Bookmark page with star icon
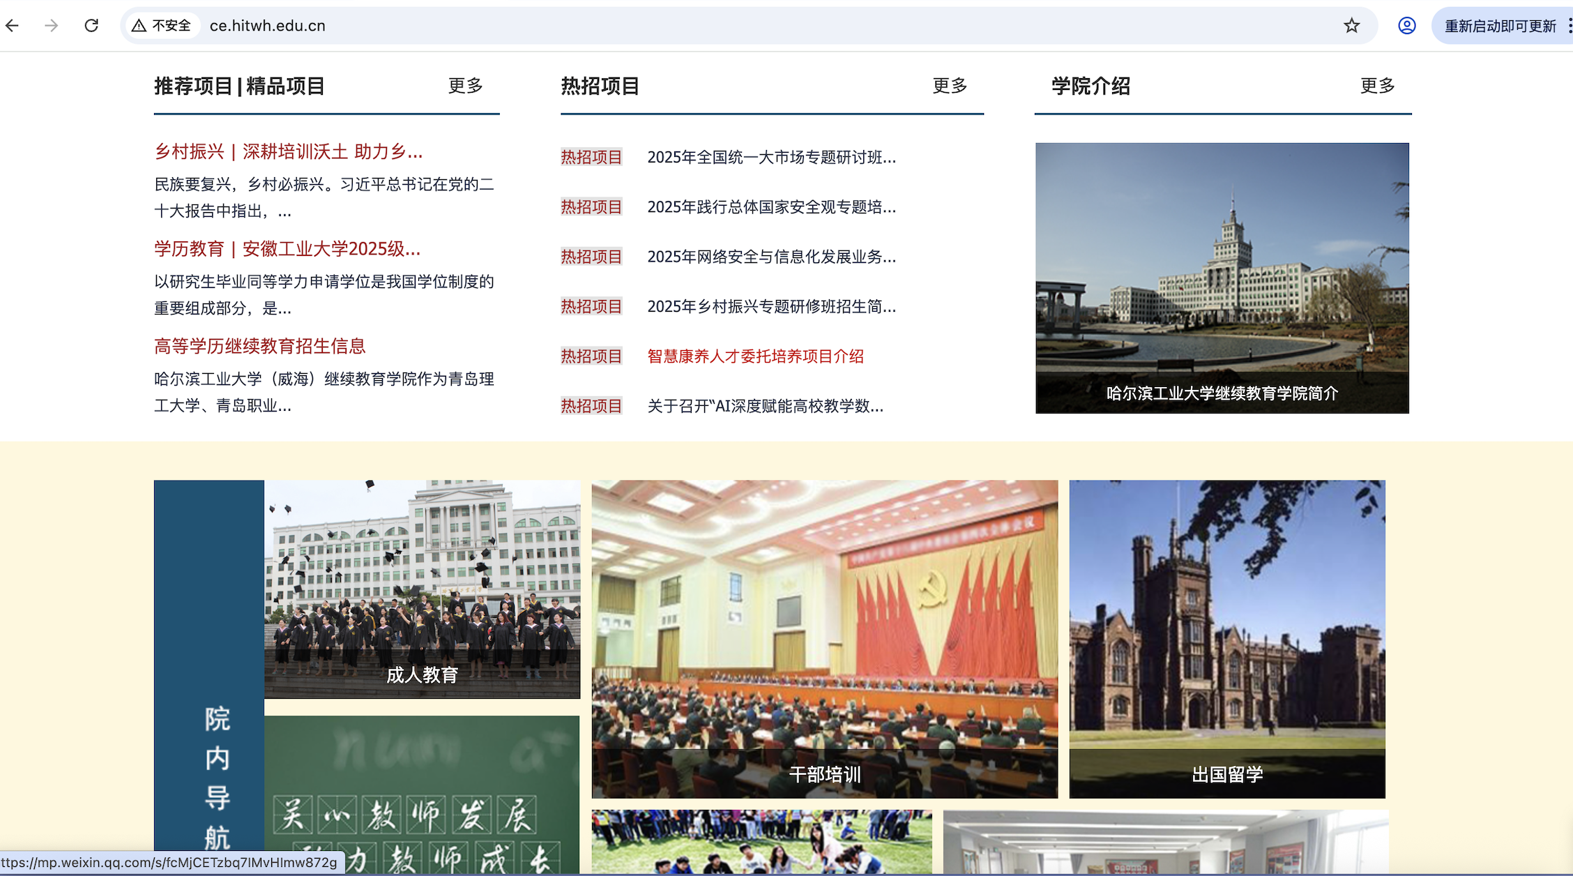This screenshot has height=876, width=1573. click(x=1351, y=26)
